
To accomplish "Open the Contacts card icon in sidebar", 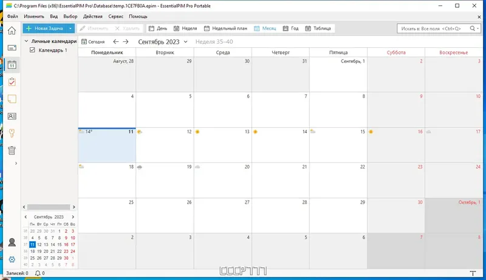I will (x=12, y=116).
